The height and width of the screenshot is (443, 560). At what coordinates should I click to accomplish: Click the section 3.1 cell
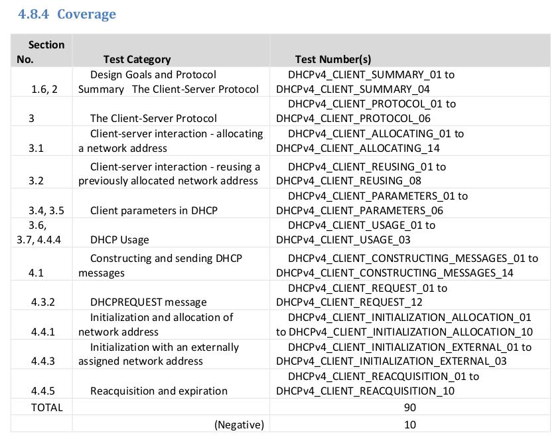36,148
